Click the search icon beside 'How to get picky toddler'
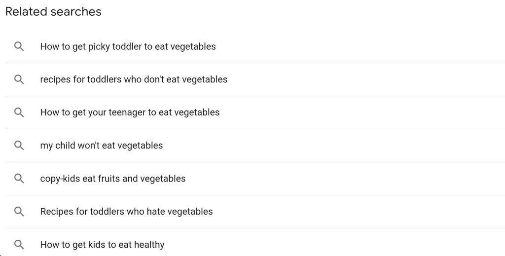 tap(19, 46)
